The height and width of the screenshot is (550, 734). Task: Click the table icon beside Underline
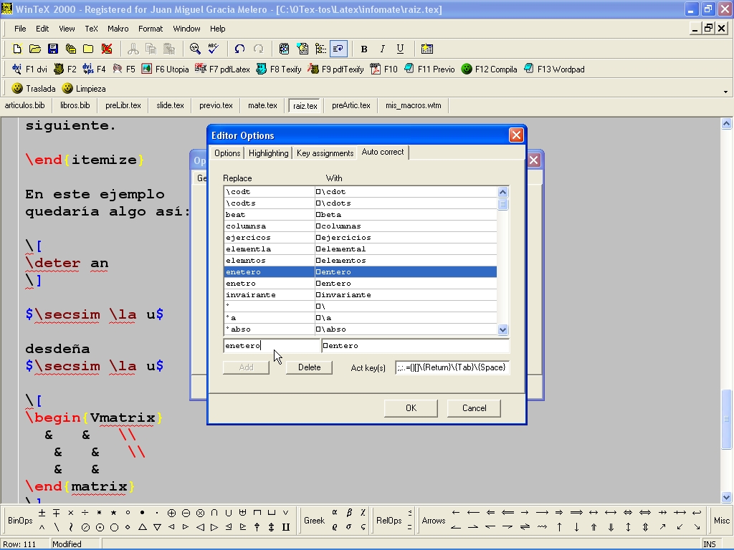click(427, 49)
